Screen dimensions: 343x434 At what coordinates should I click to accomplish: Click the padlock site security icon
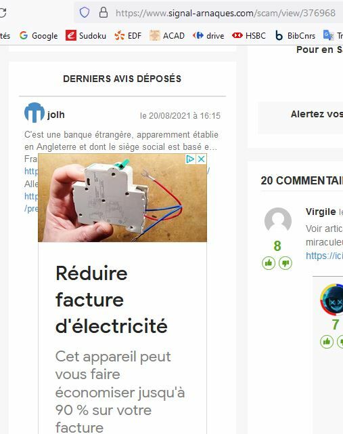point(104,12)
